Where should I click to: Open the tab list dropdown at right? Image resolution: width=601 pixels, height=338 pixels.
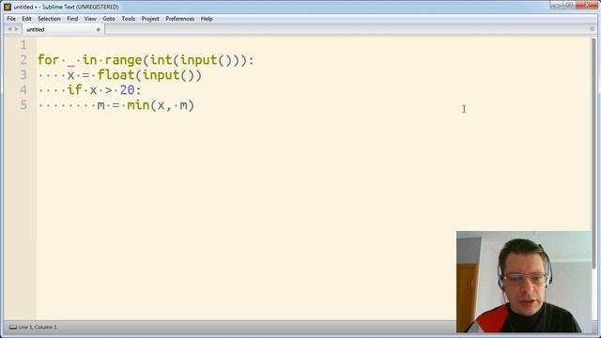click(x=592, y=29)
